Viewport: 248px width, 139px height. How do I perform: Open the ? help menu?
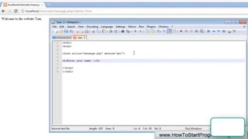click(172, 27)
